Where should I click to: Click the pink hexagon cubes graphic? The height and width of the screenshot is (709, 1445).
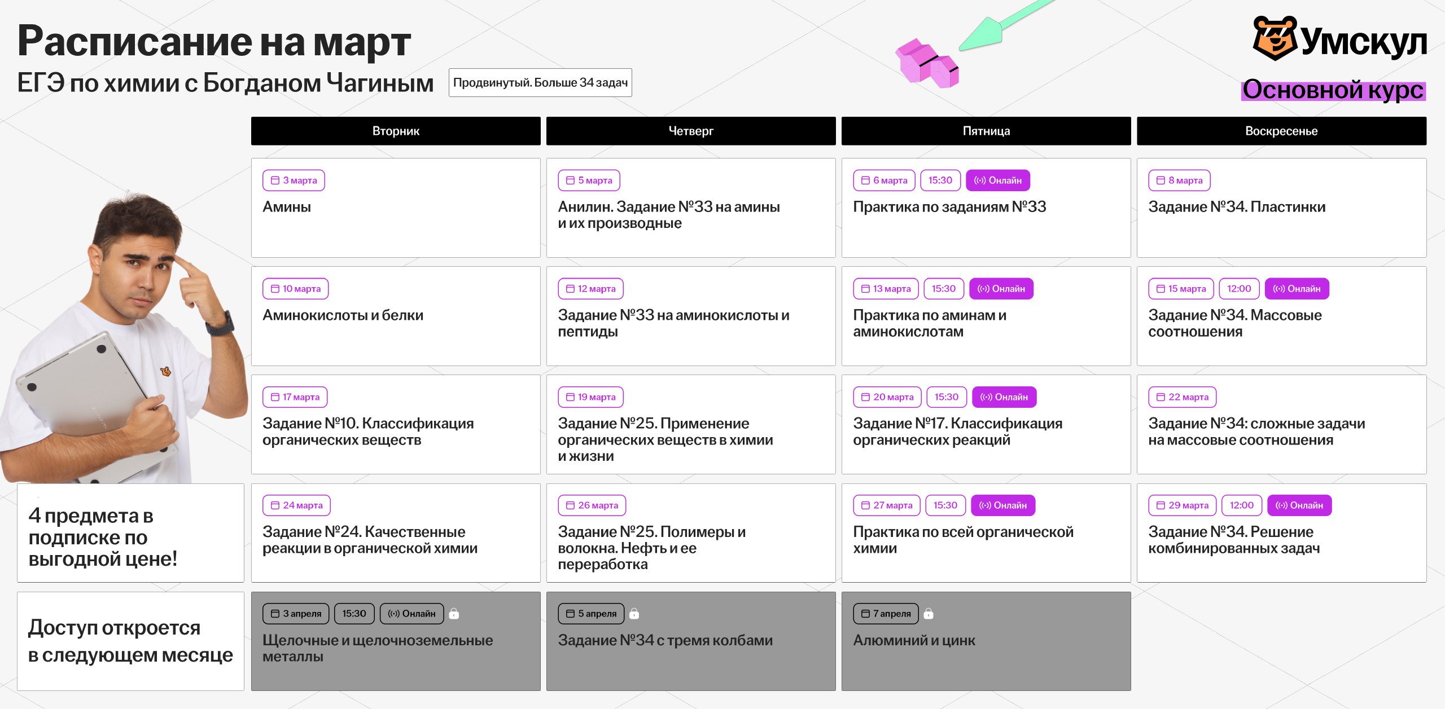point(927,63)
